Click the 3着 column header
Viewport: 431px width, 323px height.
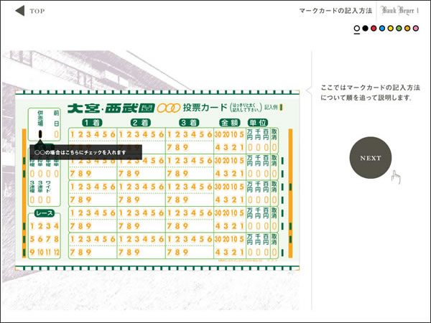tap(189, 123)
